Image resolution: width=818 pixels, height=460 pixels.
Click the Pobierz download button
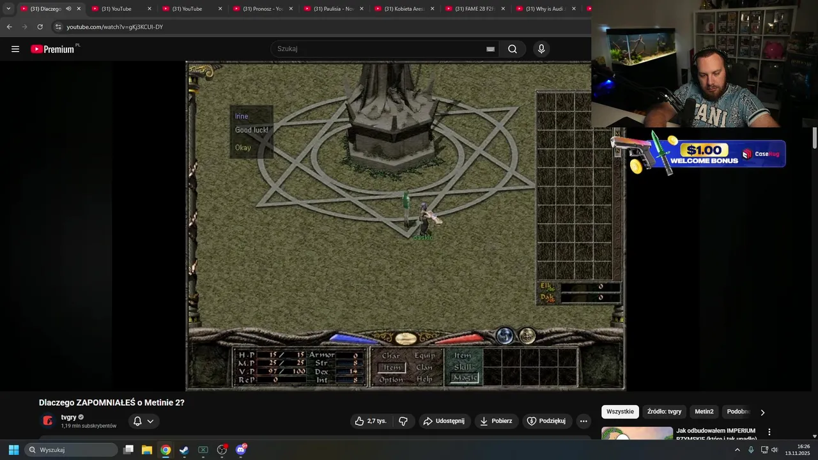[x=497, y=421]
